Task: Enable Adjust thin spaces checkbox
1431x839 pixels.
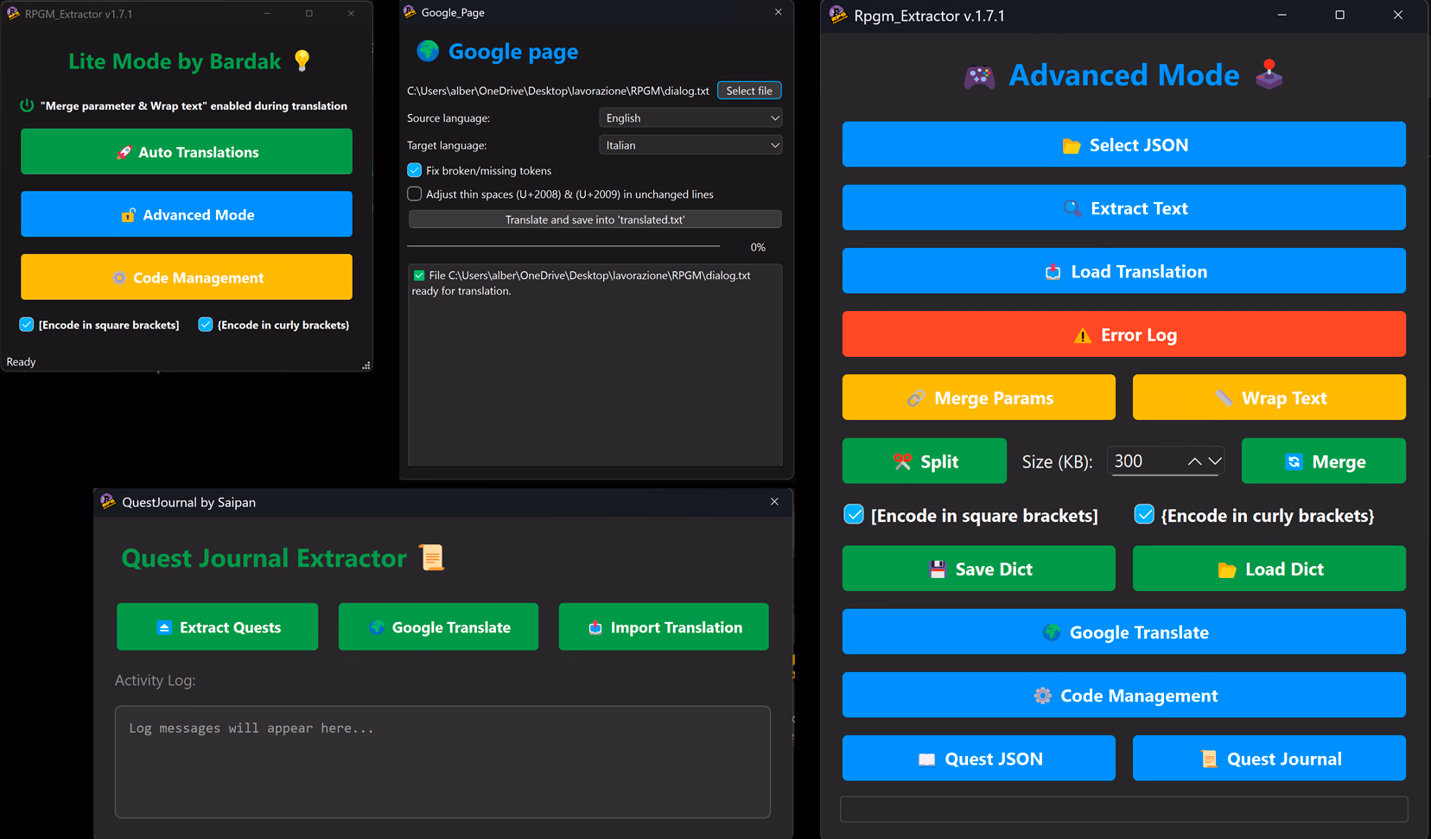Action: 415,194
